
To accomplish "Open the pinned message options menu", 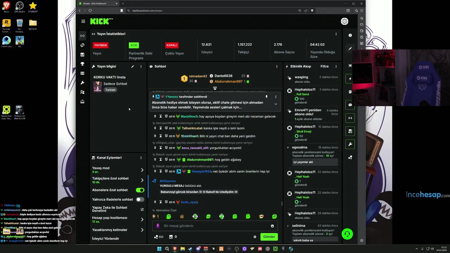I will pyautogui.click(x=276, y=97).
